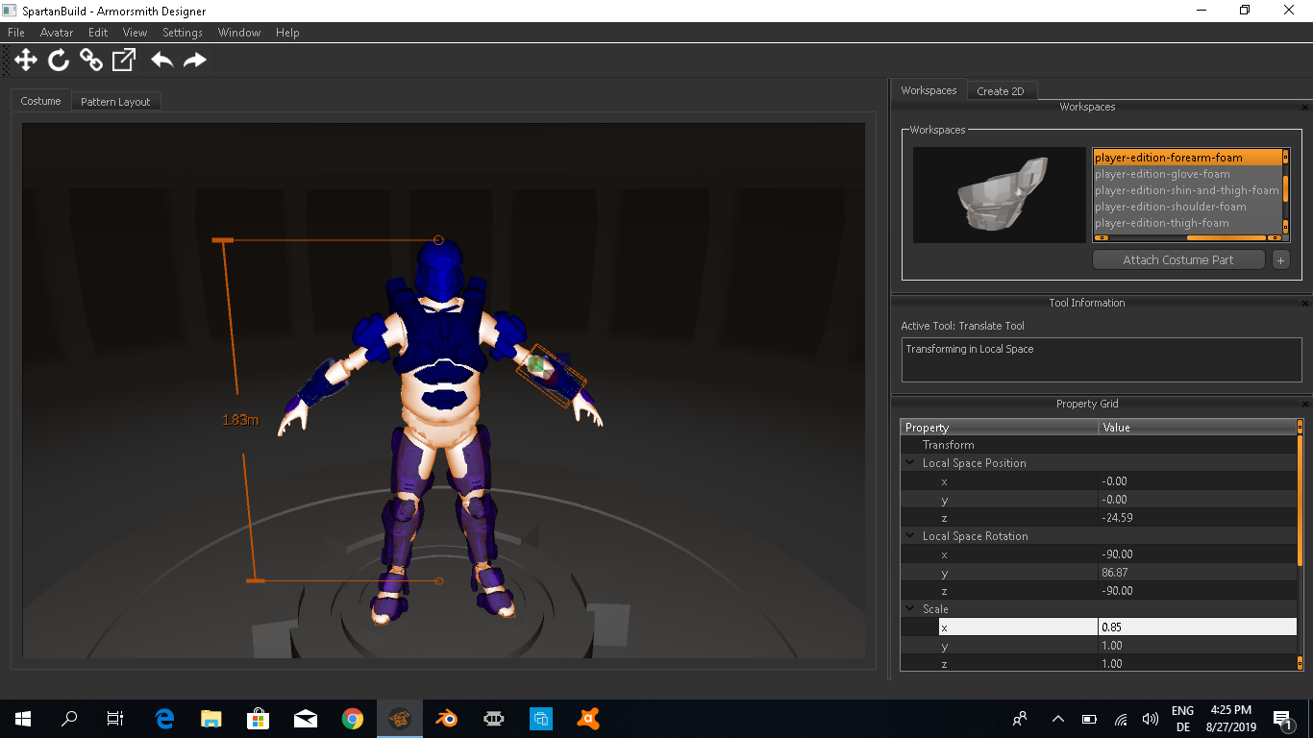Switch to the Pattern Layout tab
This screenshot has width=1313, height=738.
(x=115, y=102)
